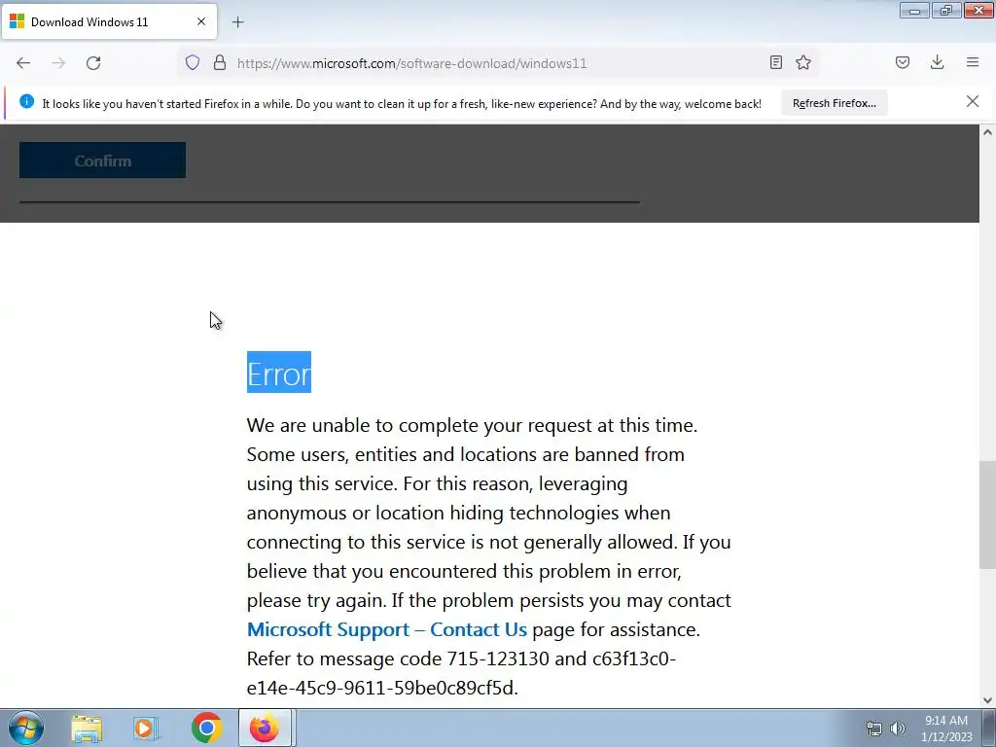Click the scrollbar down arrow
Screen dimensions: 996x747
(987, 700)
